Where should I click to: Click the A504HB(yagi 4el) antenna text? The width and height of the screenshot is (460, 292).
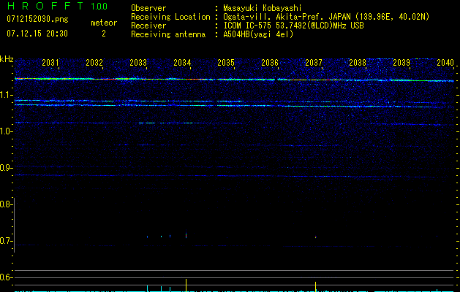click(x=258, y=34)
